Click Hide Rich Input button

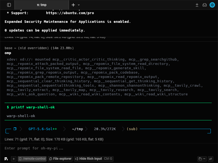[94, 159]
